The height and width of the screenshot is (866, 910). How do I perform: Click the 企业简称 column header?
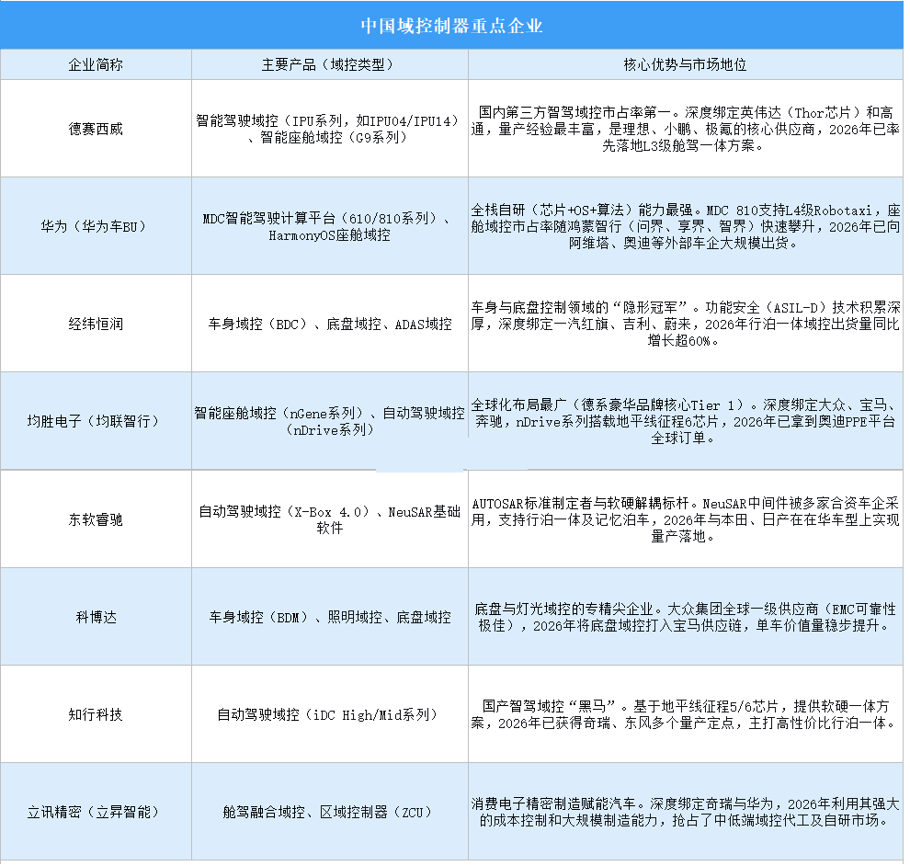pos(96,64)
